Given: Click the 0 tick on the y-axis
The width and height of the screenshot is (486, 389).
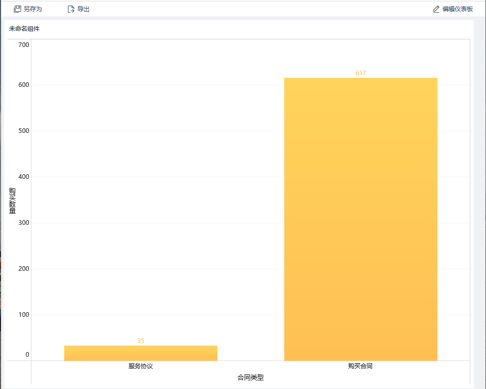Looking at the screenshot, I should click(x=27, y=355).
